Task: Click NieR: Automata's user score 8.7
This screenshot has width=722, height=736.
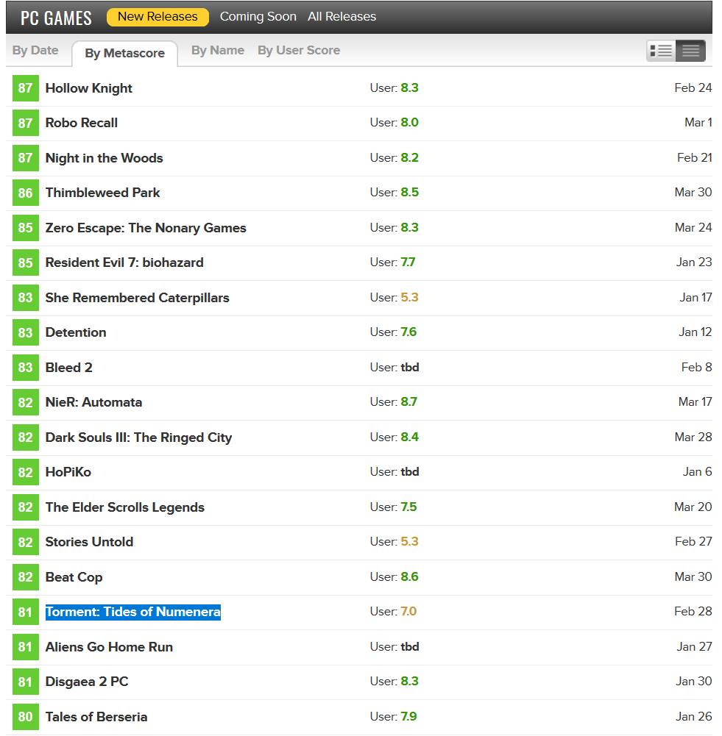Action: (x=408, y=403)
